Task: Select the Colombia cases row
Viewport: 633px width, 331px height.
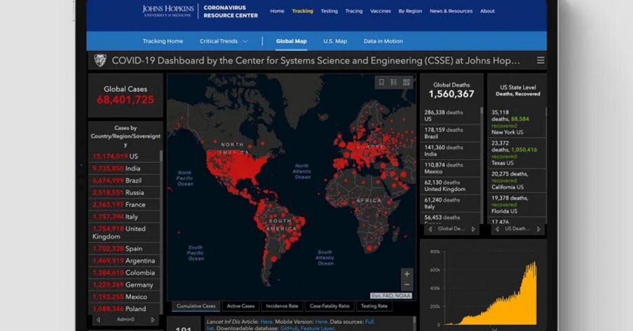Action: (x=125, y=272)
